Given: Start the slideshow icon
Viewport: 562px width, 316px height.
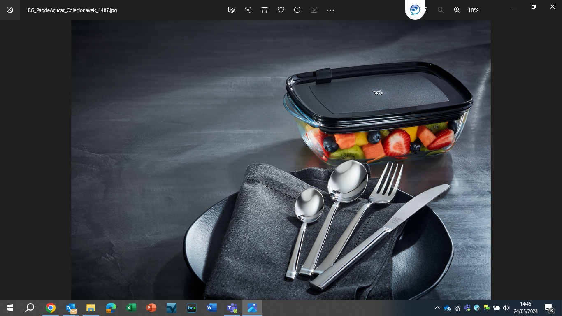Looking at the screenshot, I should pos(314,10).
